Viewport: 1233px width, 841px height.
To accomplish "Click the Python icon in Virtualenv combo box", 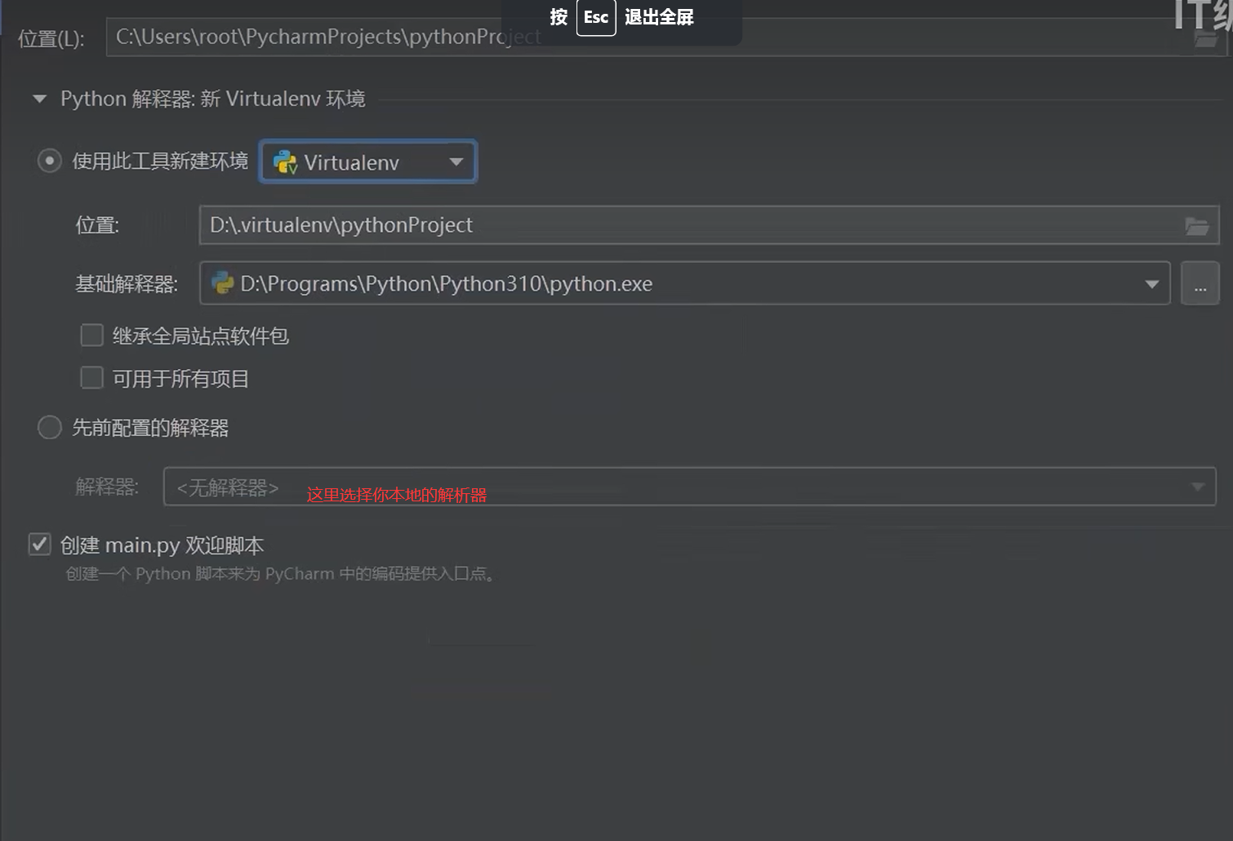I will (x=285, y=162).
